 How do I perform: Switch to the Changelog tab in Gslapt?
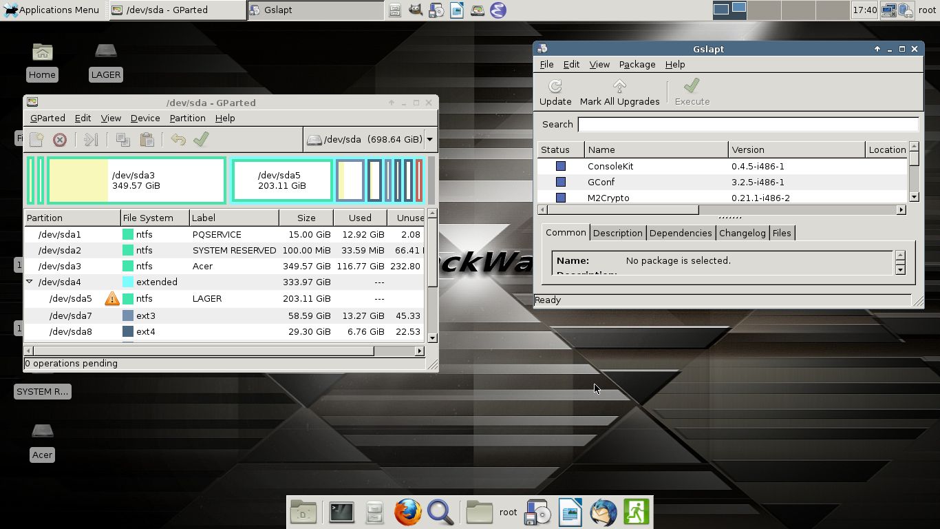(x=742, y=233)
